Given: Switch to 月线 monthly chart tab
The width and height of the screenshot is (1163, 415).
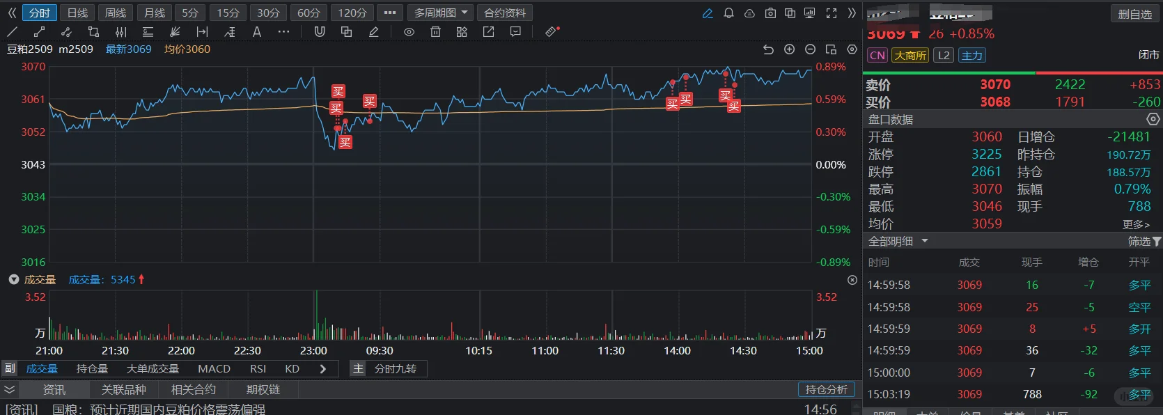Looking at the screenshot, I should pos(154,13).
